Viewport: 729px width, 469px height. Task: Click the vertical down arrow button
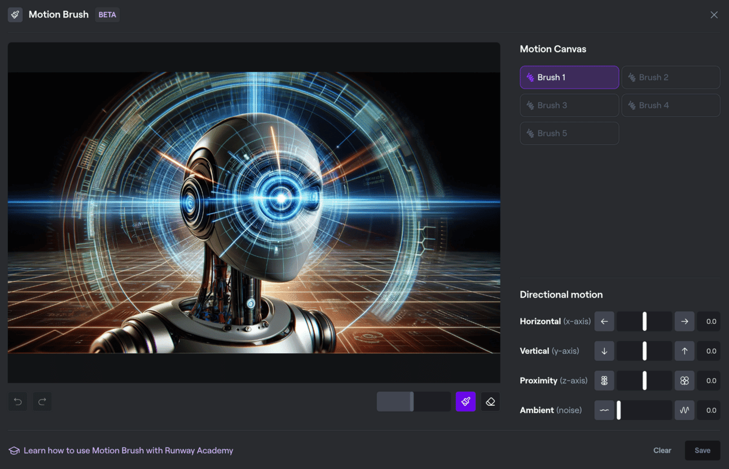click(604, 351)
